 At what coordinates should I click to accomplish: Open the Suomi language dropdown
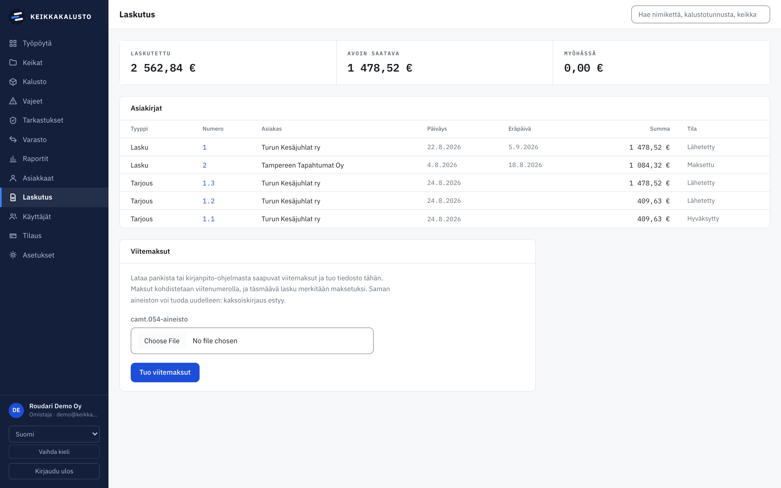[54, 434]
